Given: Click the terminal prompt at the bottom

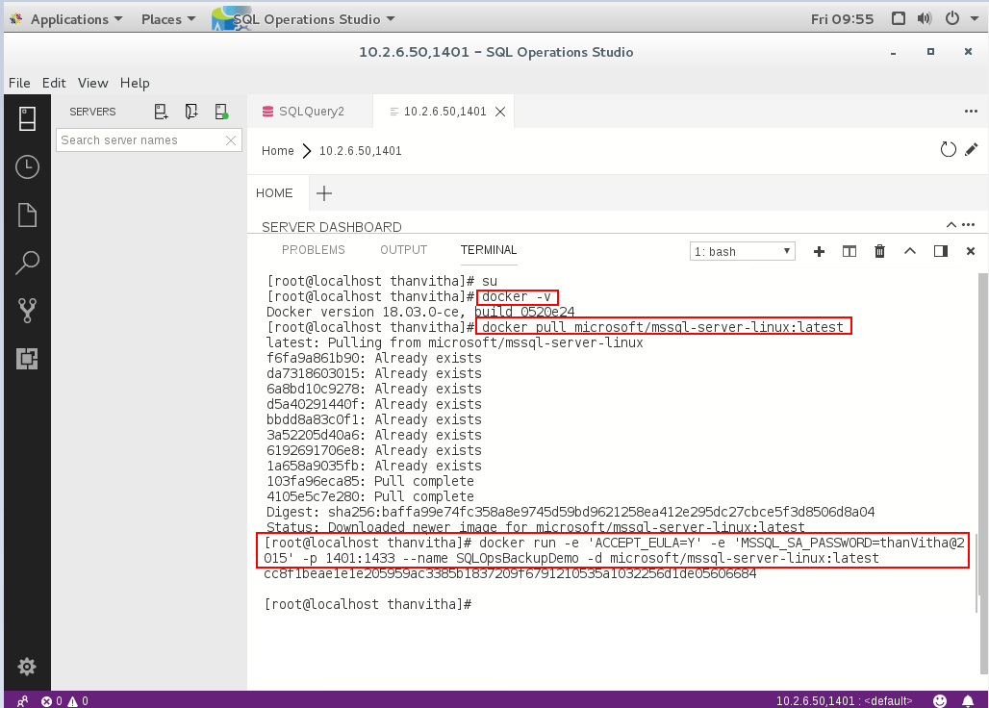Looking at the screenshot, I should 368,604.
